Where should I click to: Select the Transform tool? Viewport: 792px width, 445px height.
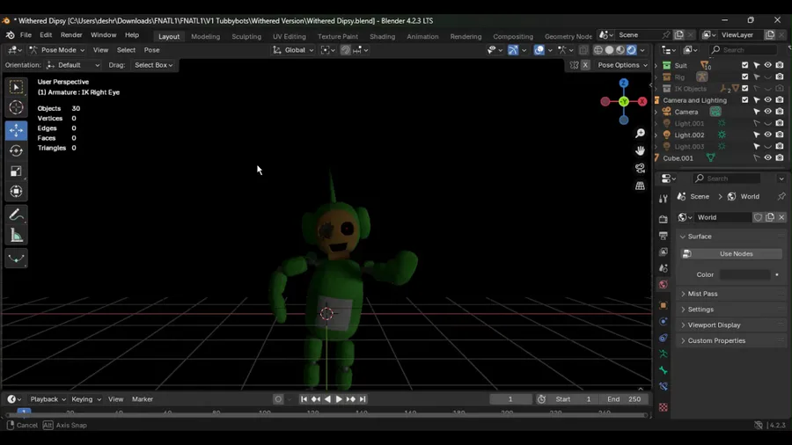pyautogui.click(x=16, y=192)
